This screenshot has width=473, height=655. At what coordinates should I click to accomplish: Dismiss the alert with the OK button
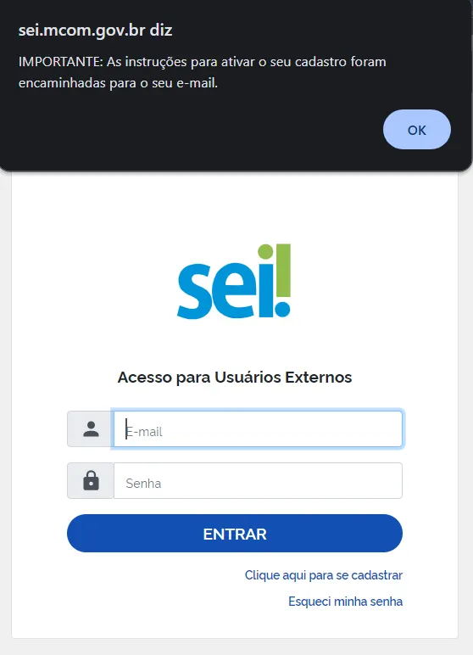[417, 130]
